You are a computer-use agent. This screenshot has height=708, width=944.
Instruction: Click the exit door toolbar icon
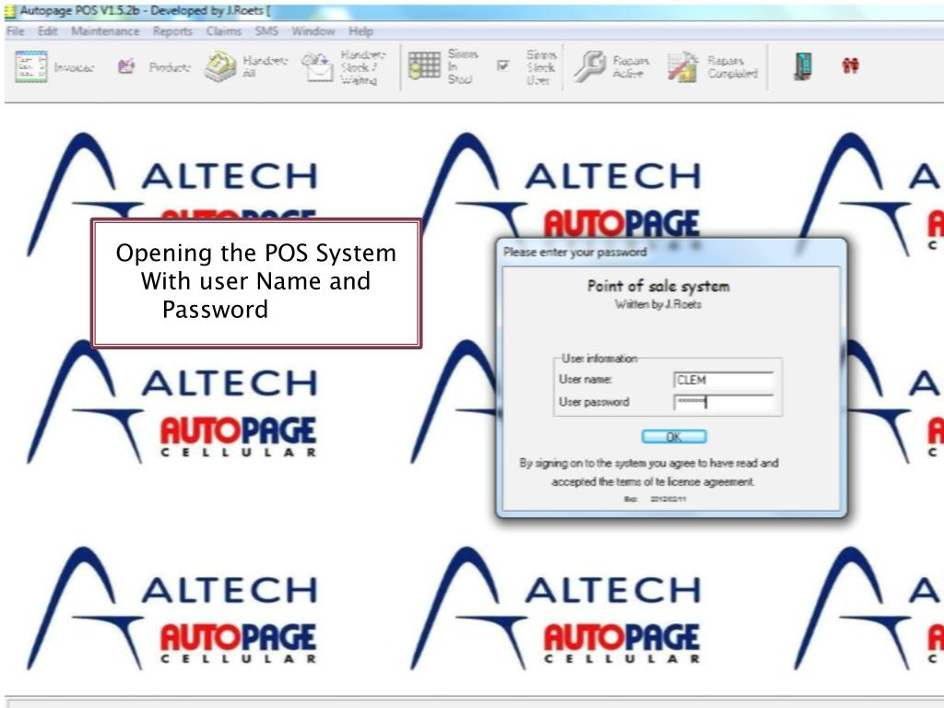coord(803,66)
